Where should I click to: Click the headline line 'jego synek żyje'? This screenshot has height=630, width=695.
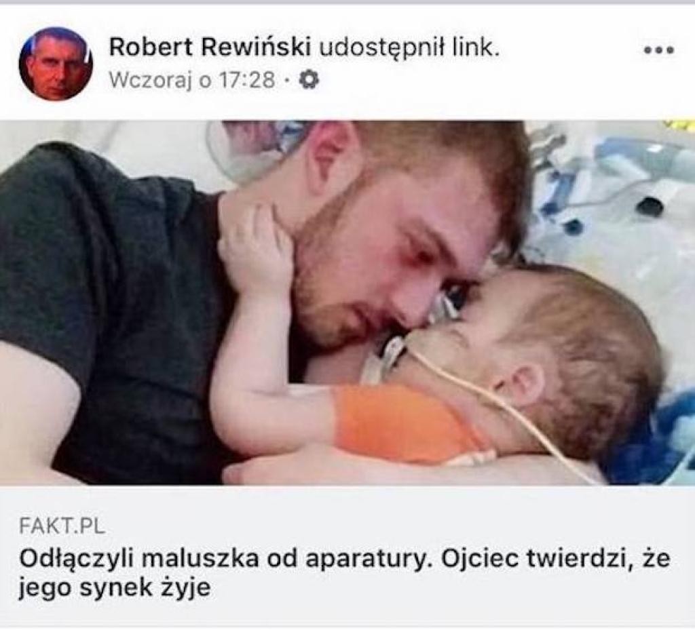[x=114, y=589]
